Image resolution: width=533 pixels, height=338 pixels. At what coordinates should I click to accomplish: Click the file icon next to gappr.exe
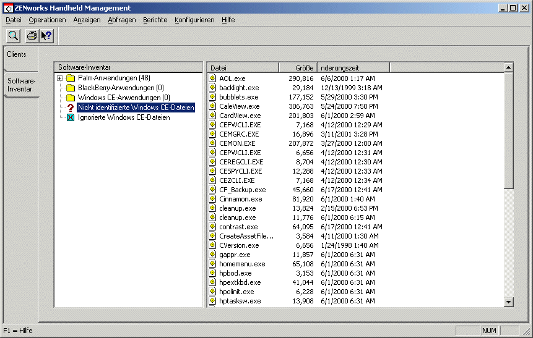(212, 254)
